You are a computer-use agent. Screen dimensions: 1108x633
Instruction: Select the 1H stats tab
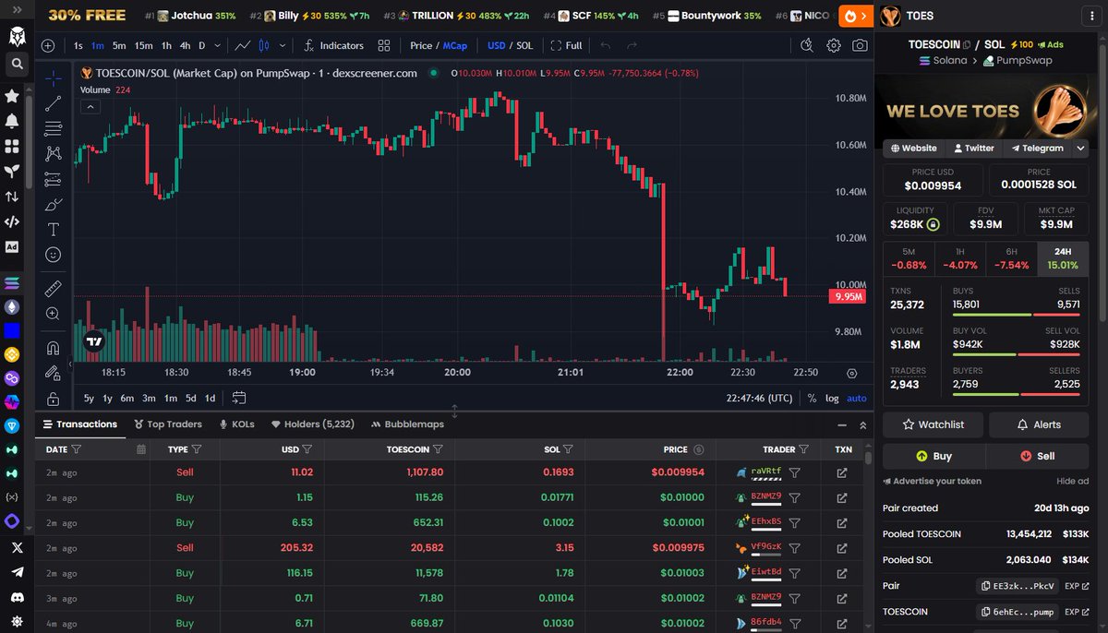click(960, 258)
